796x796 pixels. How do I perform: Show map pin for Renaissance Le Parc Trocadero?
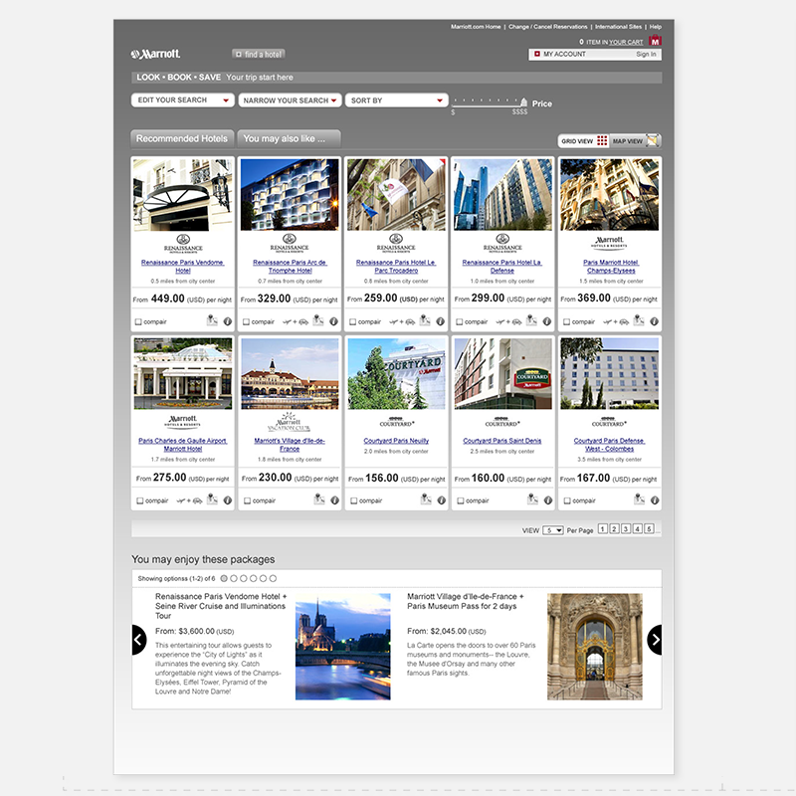pos(425,320)
